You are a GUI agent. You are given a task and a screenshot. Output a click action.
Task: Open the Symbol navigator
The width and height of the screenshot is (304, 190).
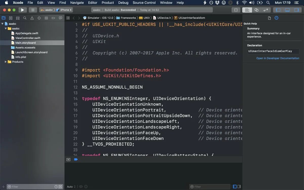coord(18,18)
